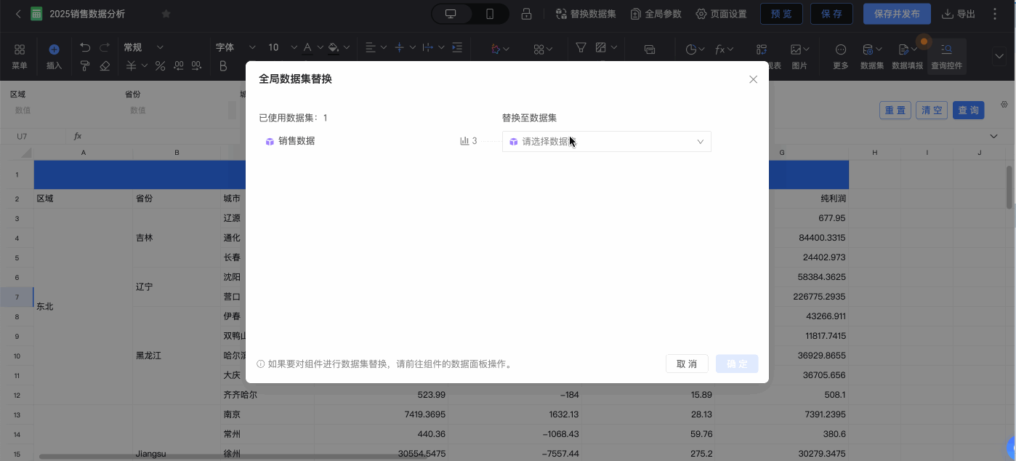The image size is (1016, 461).
Task: Click 确定 in the dialog
Action: tap(737, 364)
